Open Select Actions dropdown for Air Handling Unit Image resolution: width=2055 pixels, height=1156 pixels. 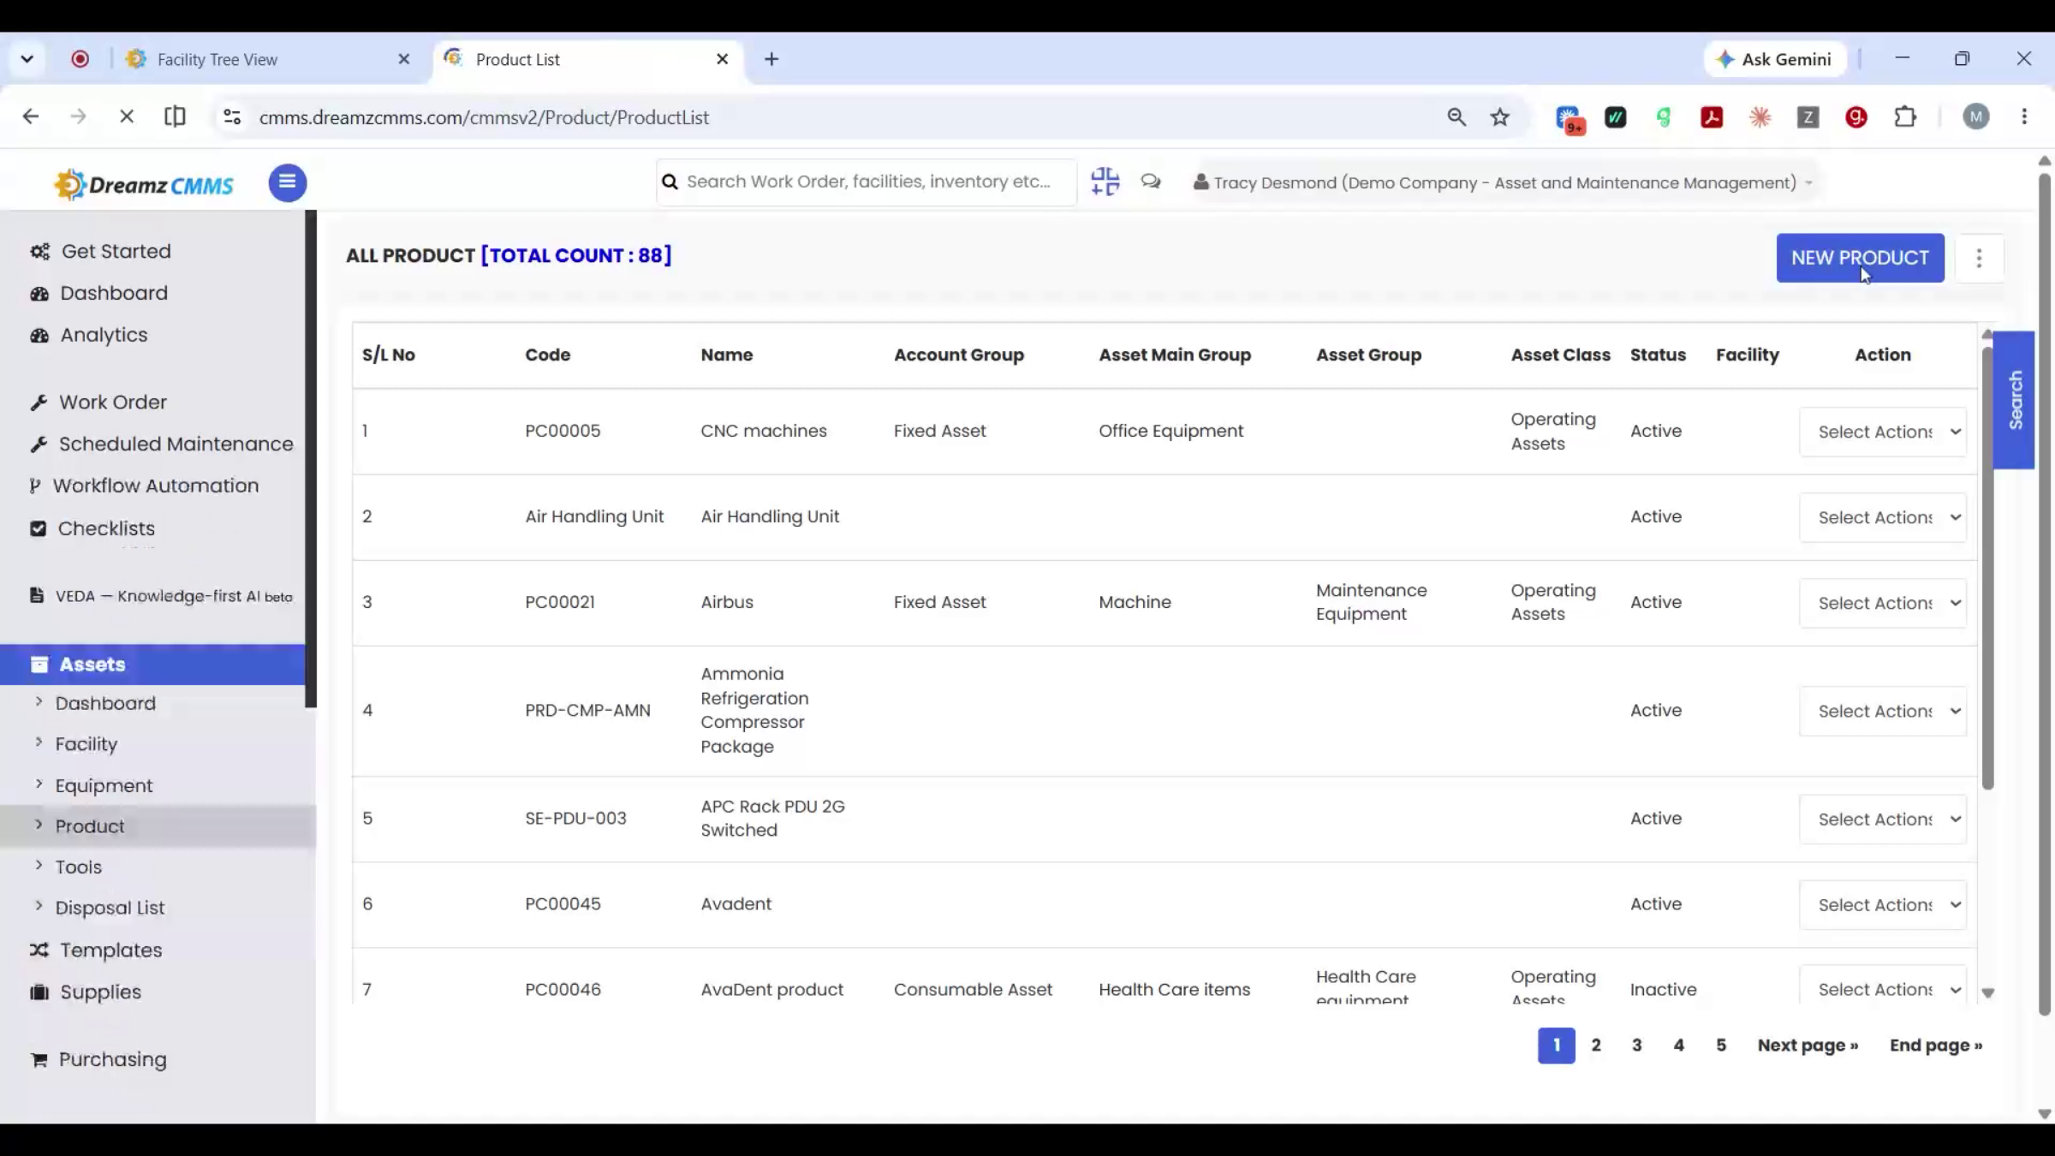(1882, 517)
